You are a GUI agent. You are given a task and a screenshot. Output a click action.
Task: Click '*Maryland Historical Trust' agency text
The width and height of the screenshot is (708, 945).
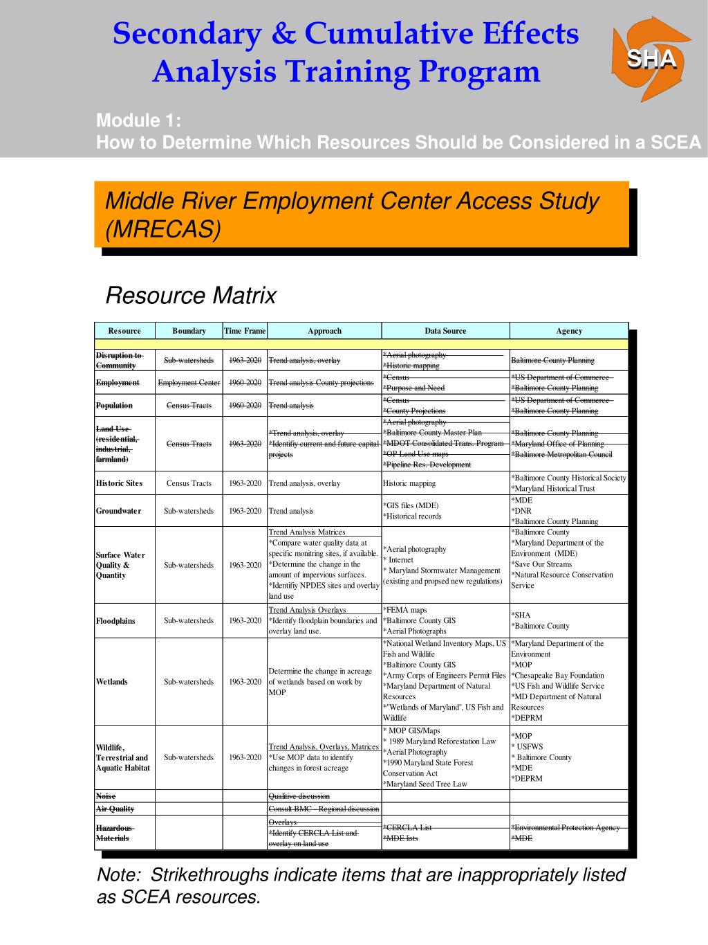553,488
